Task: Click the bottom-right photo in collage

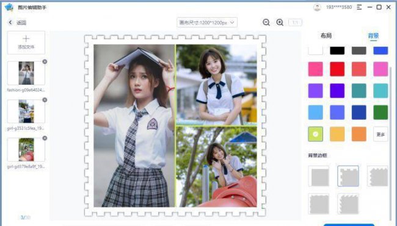Action: coord(216,167)
